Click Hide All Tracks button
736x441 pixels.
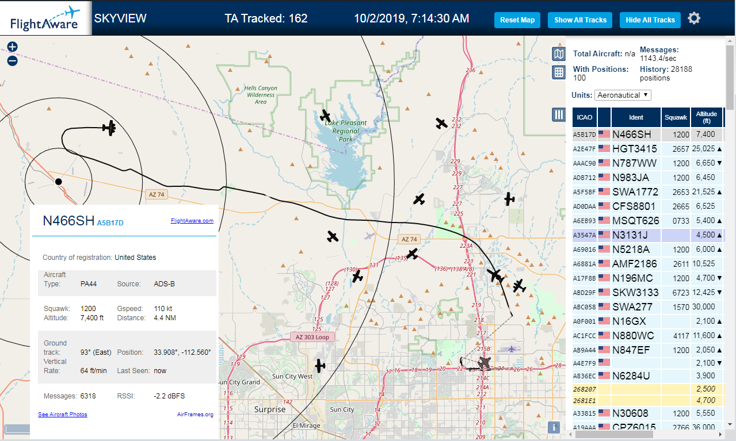pos(650,20)
